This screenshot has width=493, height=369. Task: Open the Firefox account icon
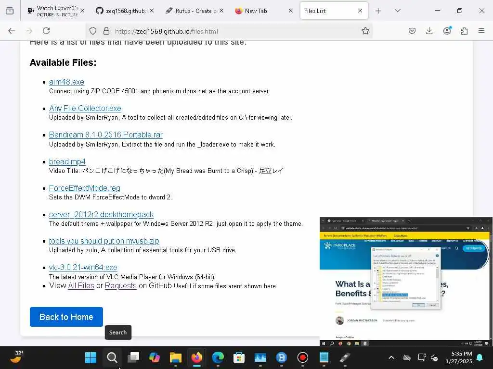[x=447, y=31]
